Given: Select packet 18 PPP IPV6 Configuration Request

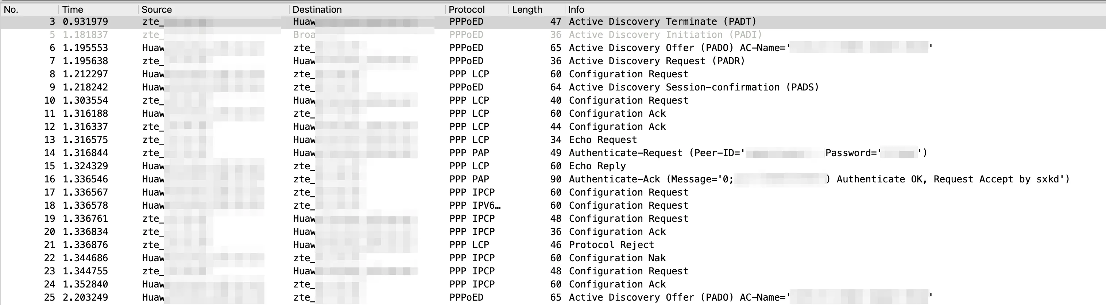Looking at the screenshot, I should point(628,206).
